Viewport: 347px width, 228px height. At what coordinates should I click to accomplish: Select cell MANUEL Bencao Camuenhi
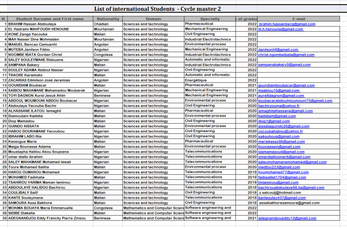click(50, 44)
